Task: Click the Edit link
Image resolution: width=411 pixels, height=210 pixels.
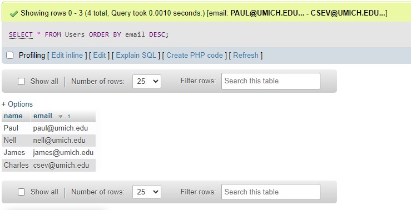Action: coord(100,55)
